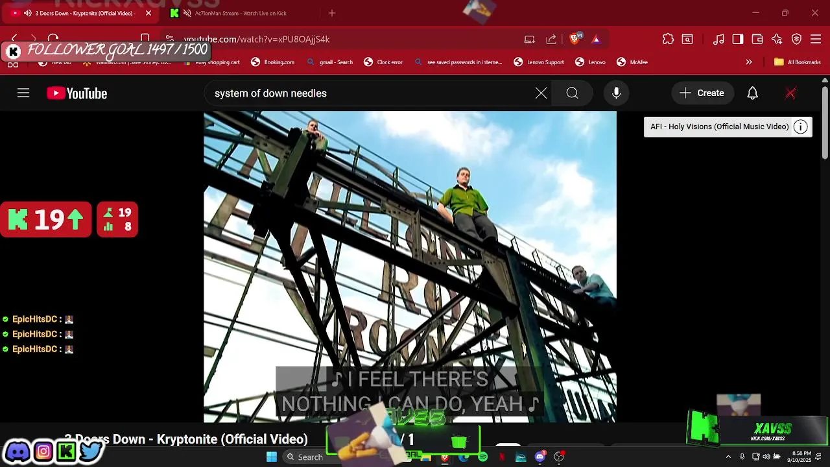The image size is (830, 467).
Task: Open a new browser tab
Action: point(332,13)
